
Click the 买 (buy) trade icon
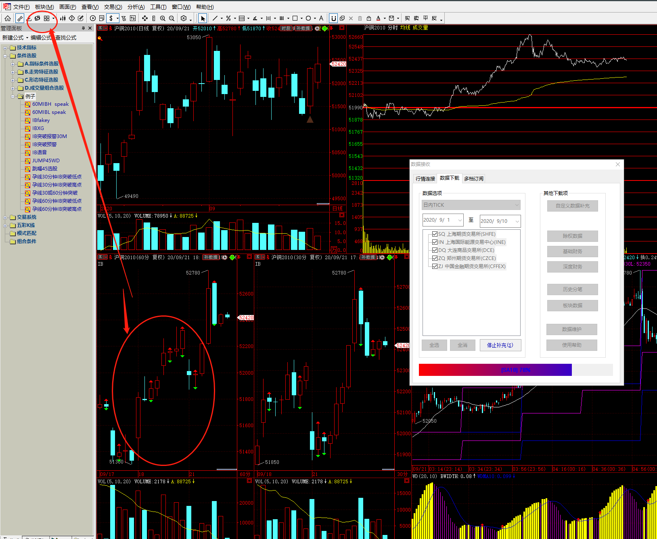pos(407,18)
